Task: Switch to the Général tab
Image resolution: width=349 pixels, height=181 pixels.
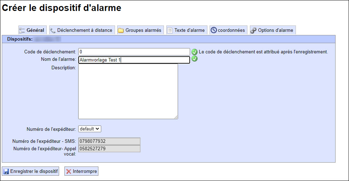Action: (35, 30)
